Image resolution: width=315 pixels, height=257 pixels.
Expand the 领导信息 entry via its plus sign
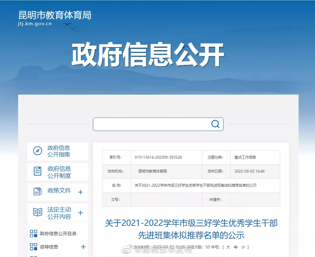point(83,246)
